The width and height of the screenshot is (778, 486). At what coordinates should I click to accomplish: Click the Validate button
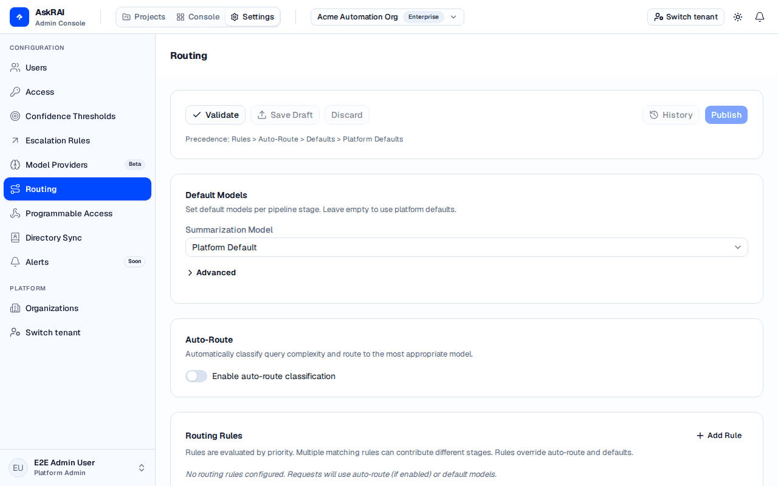pos(215,115)
